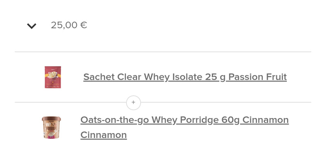Click the second-line Cinnamon link text
Image resolution: width=326 pixels, height=159 pixels.
tap(104, 135)
